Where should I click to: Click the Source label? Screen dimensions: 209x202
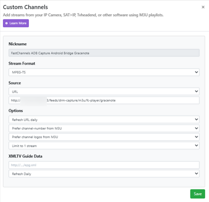tap(15, 83)
